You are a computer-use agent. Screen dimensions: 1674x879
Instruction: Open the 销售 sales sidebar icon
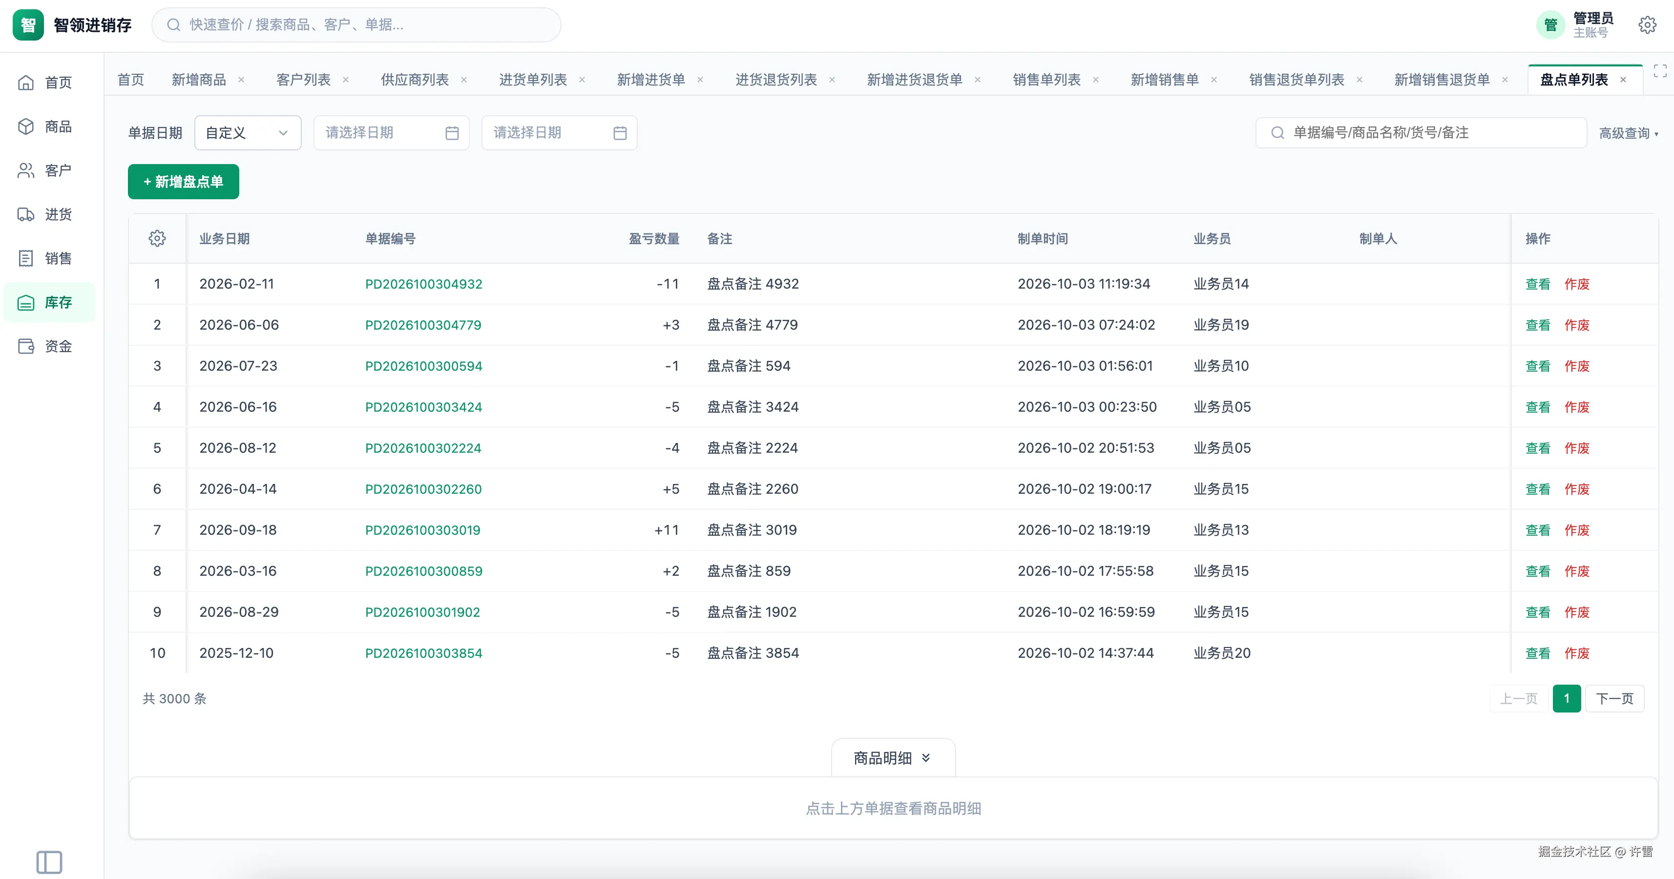pyautogui.click(x=26, y=258)
